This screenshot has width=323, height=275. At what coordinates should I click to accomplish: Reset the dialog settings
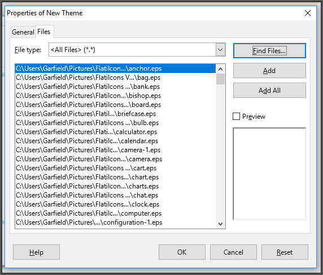[x=285, y=252]
